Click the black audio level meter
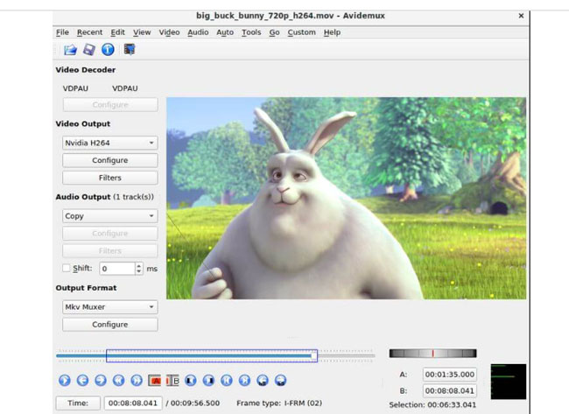 [x=509, y=382]
